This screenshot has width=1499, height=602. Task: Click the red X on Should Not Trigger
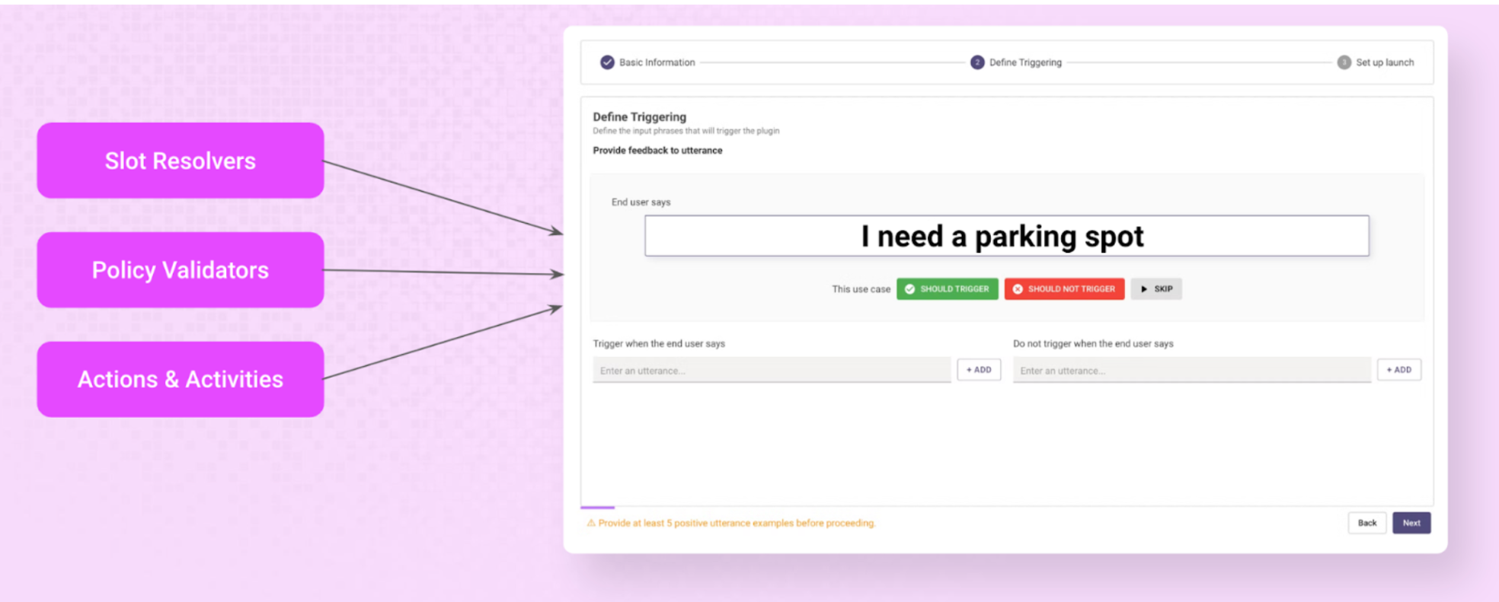(x=1018, y=289)
